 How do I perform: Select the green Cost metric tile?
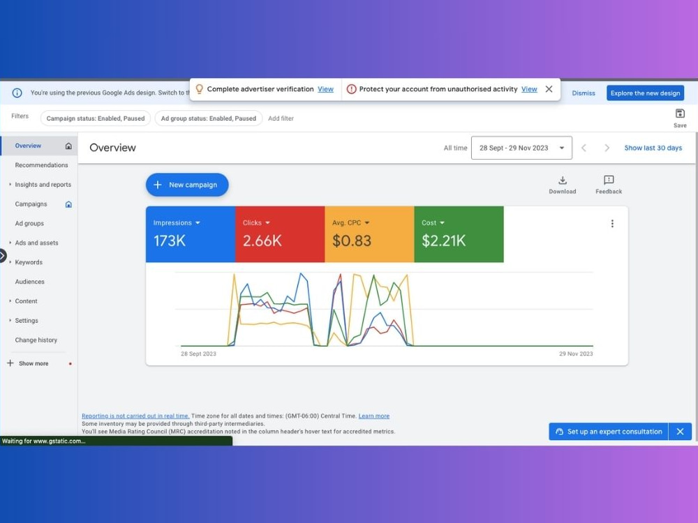[459, 234]
